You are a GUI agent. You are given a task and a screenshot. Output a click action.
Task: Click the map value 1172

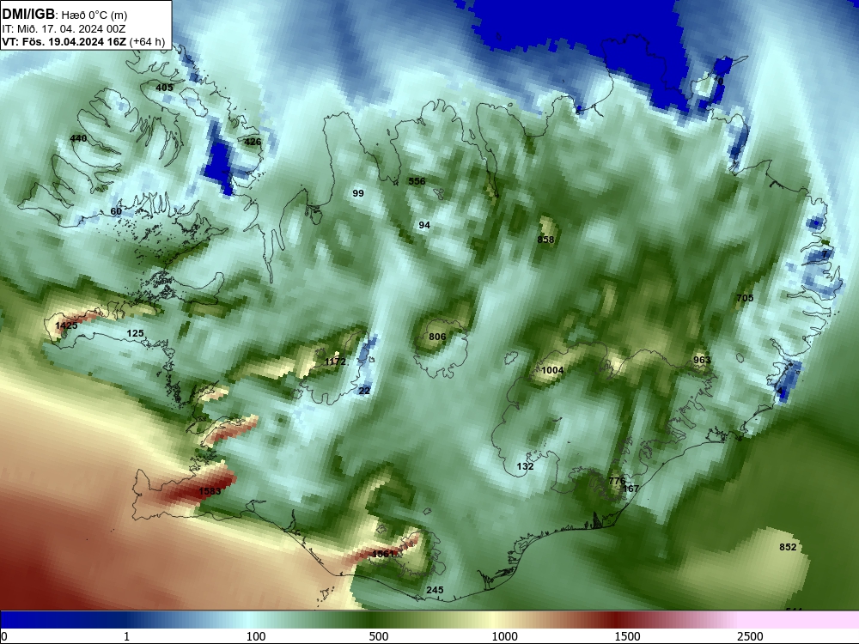tap(335, 361)
